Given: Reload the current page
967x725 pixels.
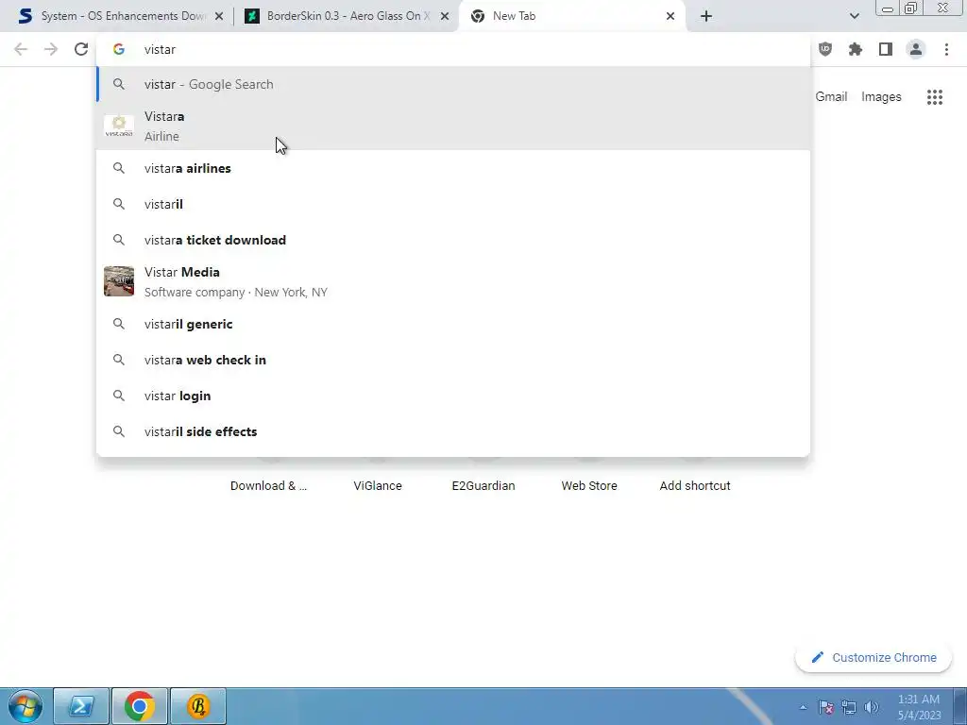Looking at the screenshot, I should pos(81,49).
